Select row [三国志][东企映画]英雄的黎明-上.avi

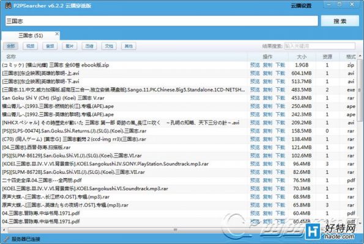point(179,73)
